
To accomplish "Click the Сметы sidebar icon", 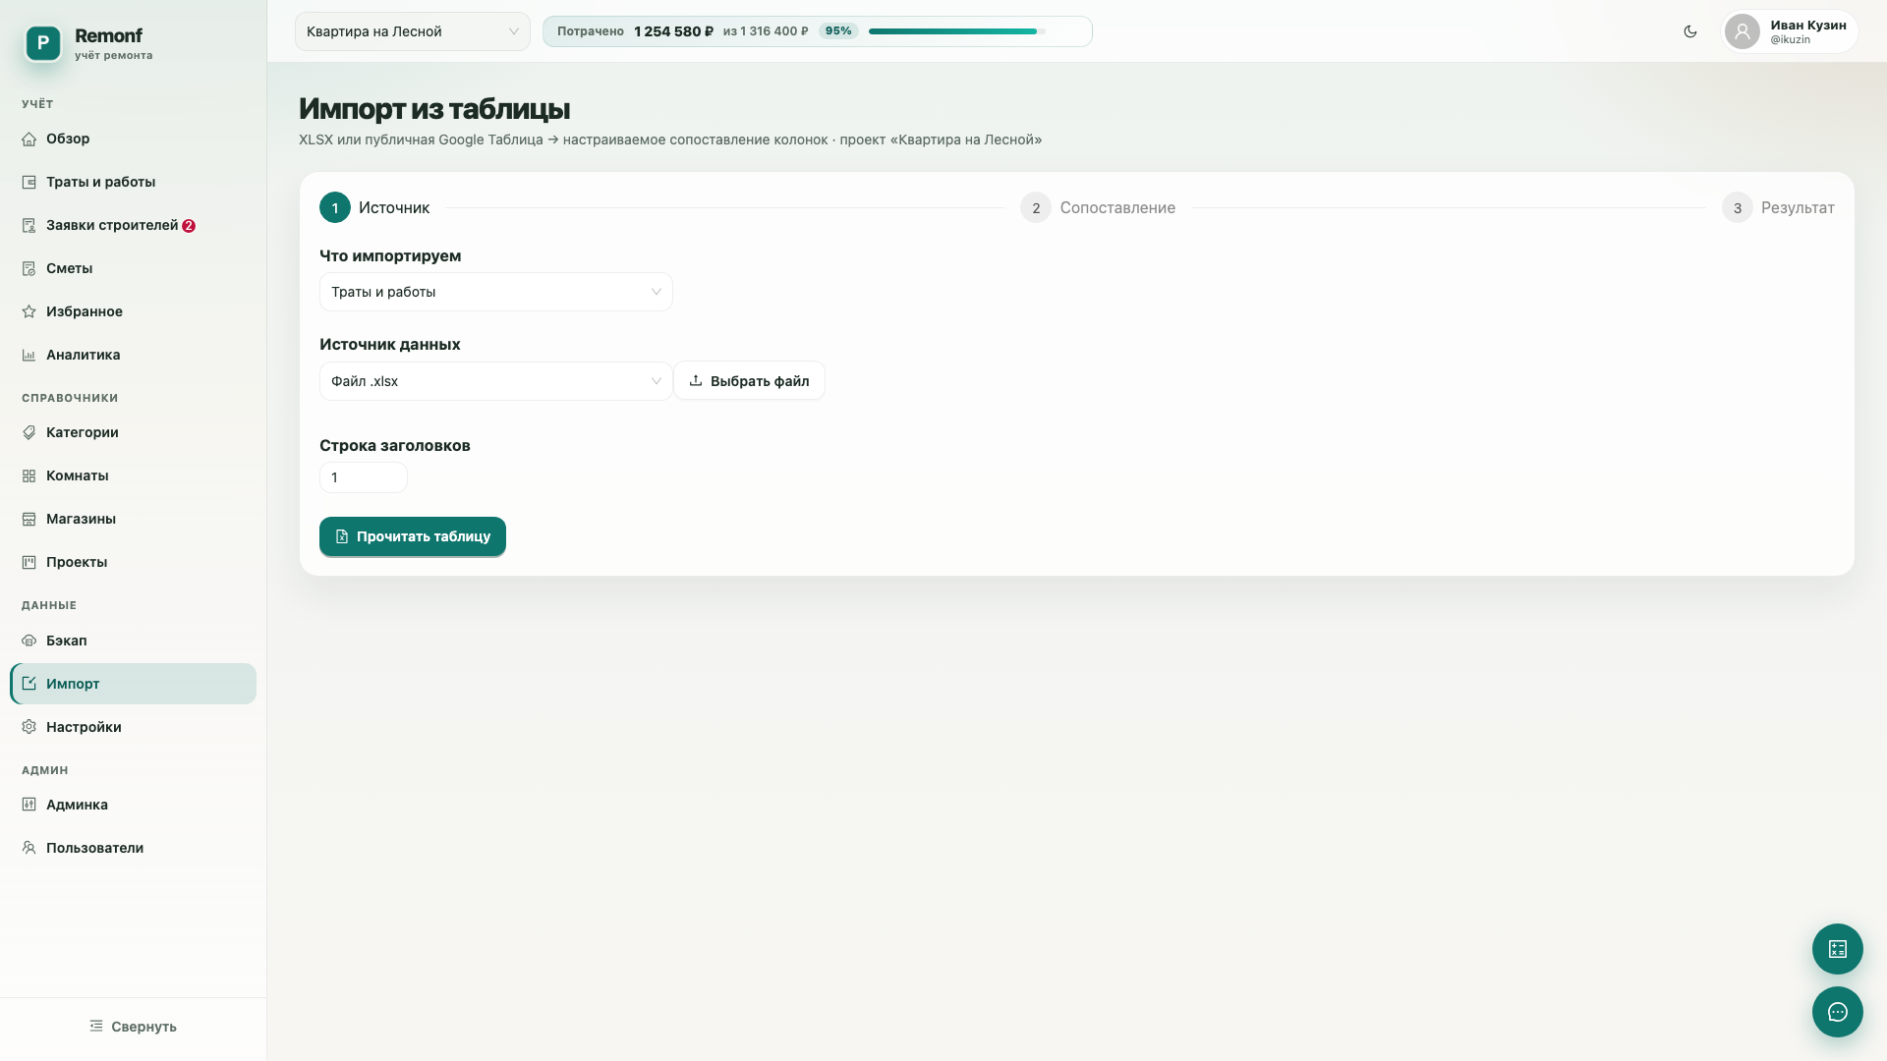I will (x=29, y=269).
